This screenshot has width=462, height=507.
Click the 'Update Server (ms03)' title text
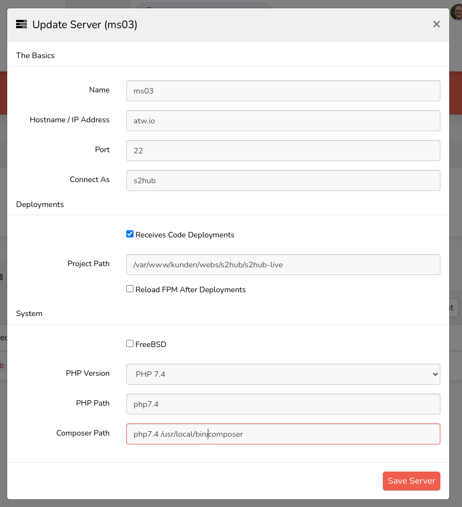(85, 24)
